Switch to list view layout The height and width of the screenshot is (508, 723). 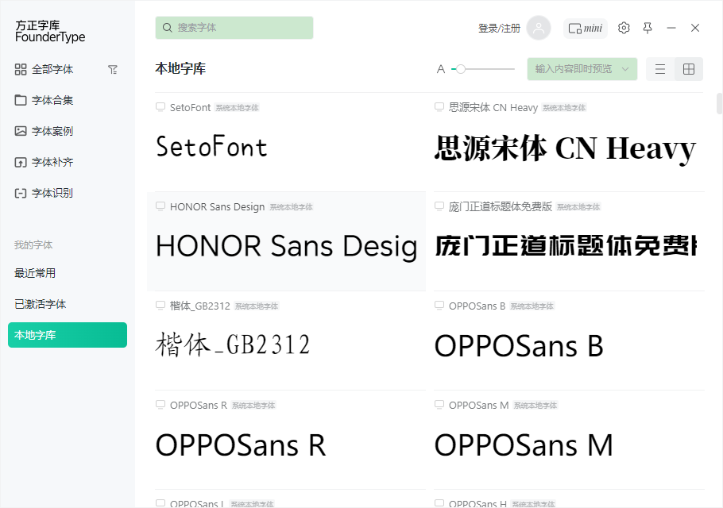point(659,69)
